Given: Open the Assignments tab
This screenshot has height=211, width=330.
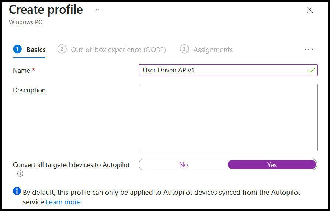Looking at the screenshot, I should click(206, 50).
